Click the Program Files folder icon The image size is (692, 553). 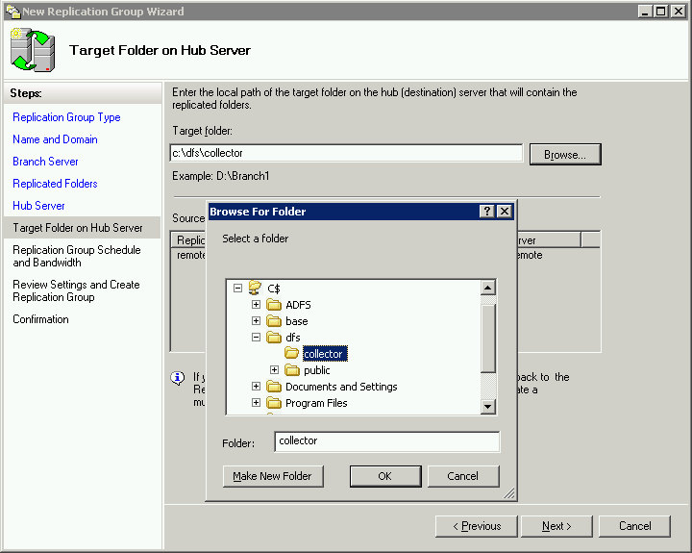tap(274, 403)
